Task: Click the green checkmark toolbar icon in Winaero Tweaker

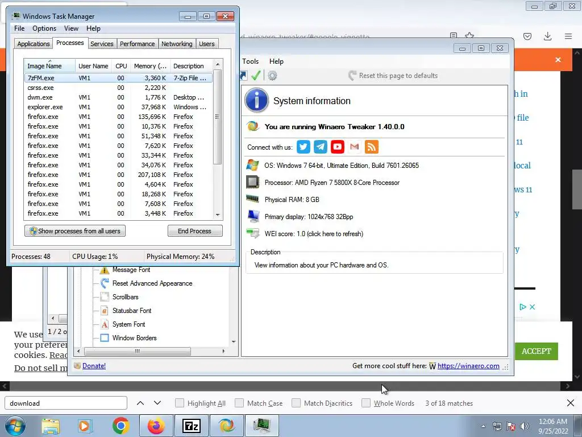Action: 256,76
